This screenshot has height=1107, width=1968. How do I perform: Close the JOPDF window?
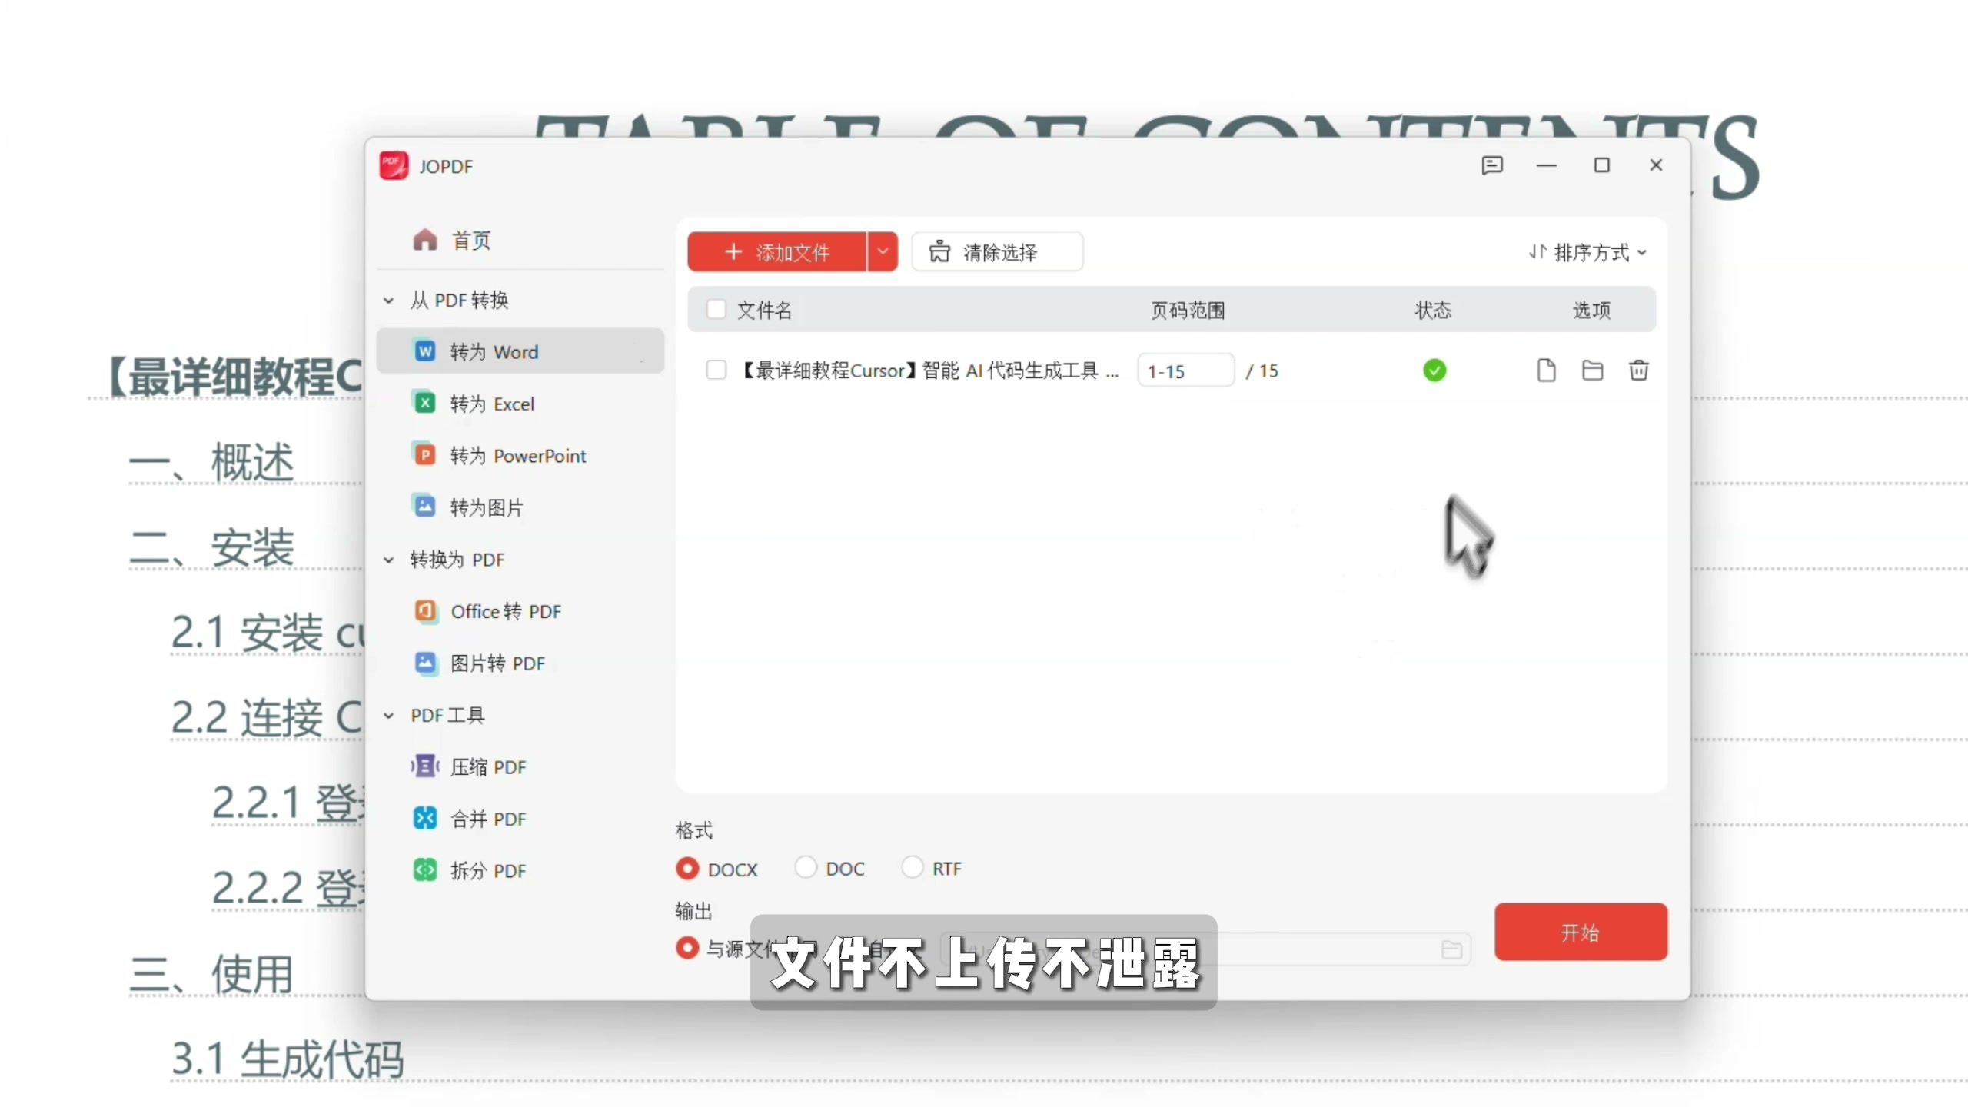point(1656,165)
